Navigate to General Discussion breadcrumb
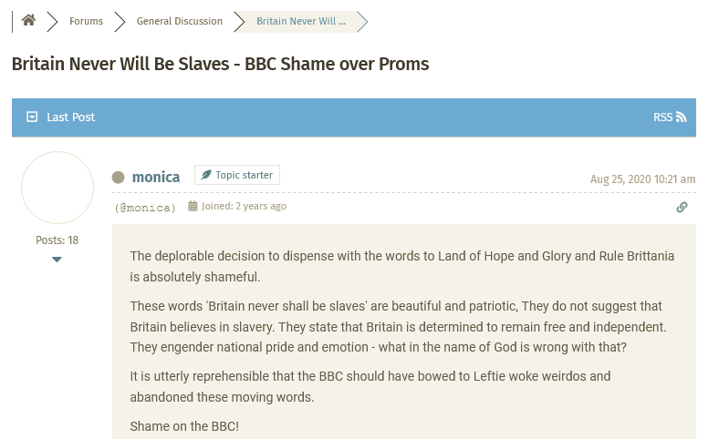Viewport: 719px width, 439px height. tap(180, 21)
